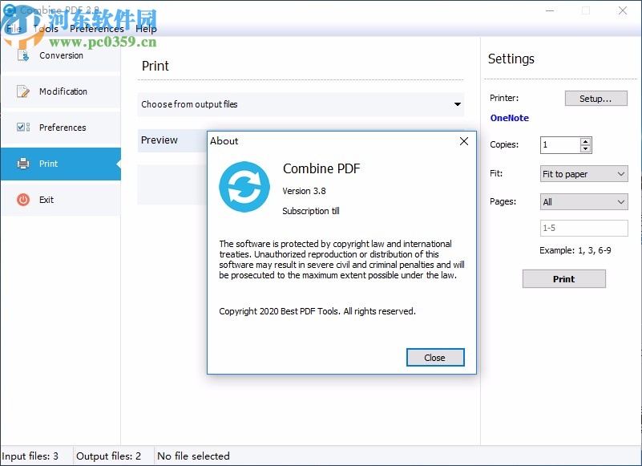
Task: Click the application icon in the title bar
Action: [x=10, y=10]
